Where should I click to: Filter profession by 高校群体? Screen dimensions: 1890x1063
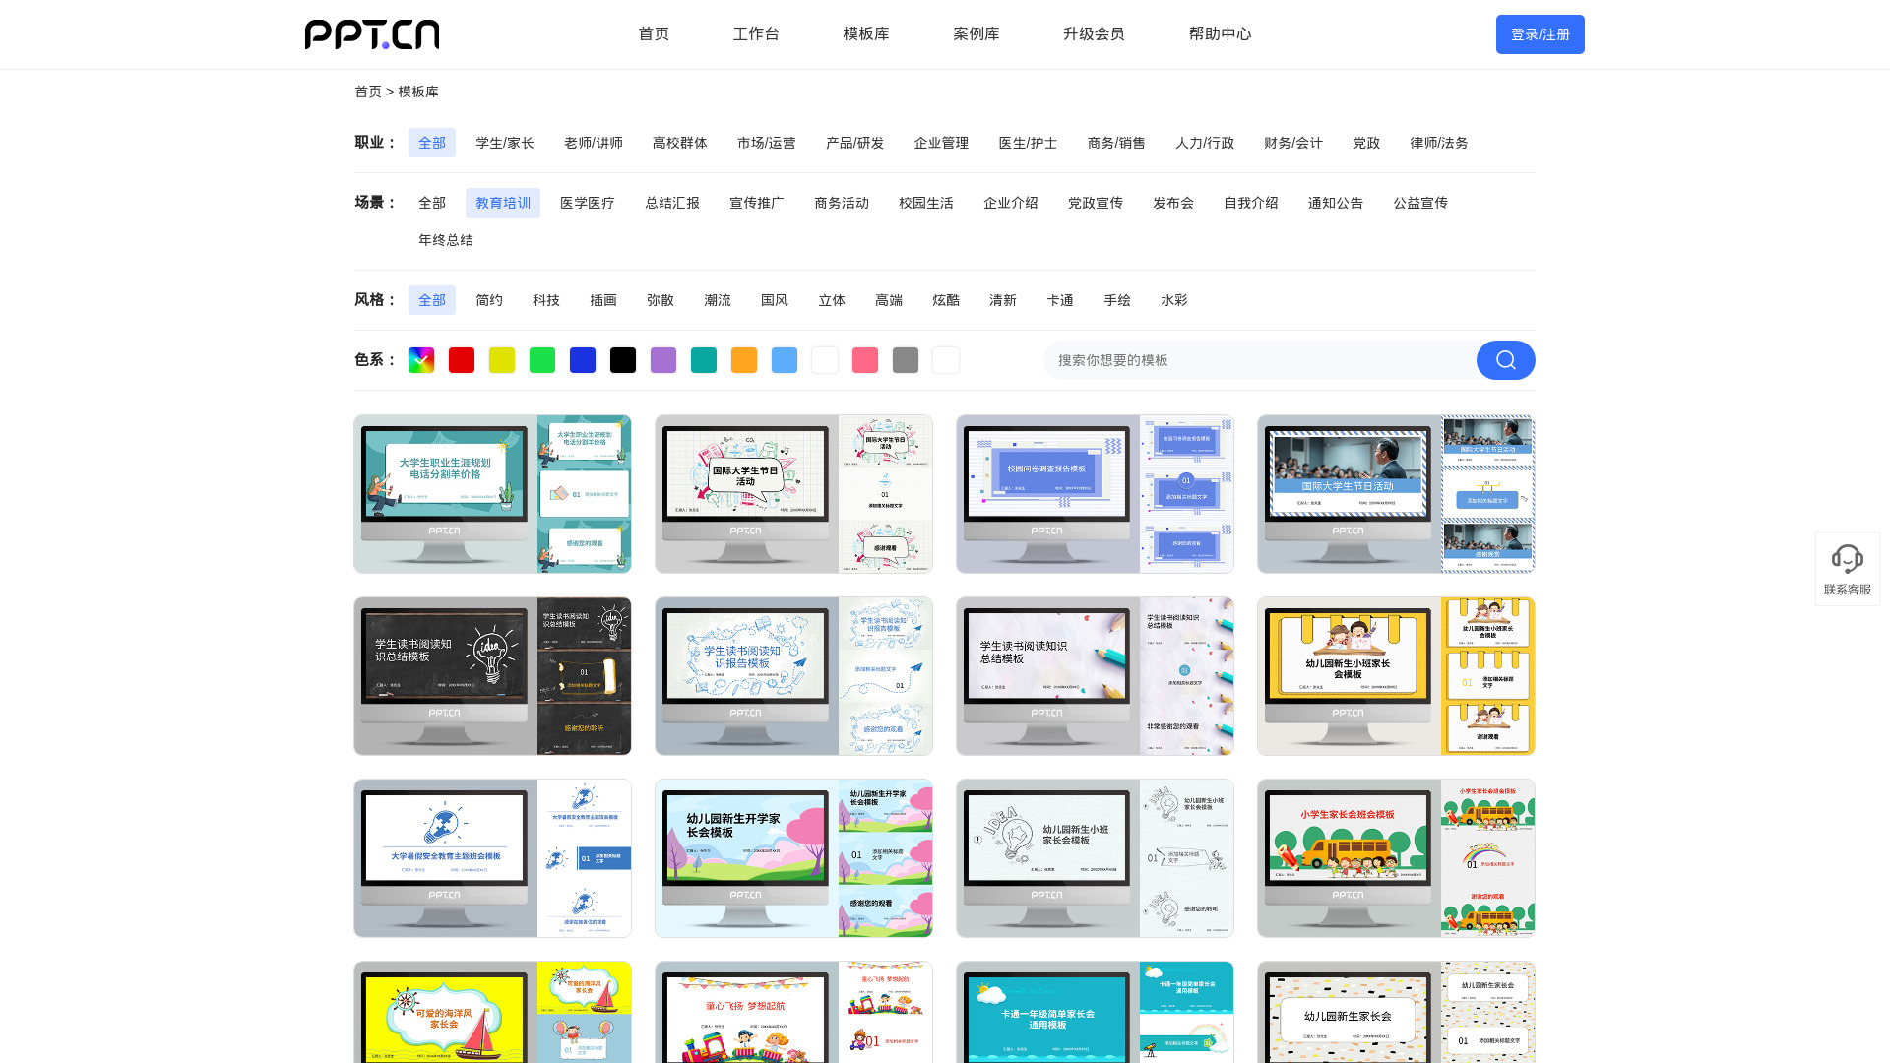pyautogui.click(x=680, y=143)
